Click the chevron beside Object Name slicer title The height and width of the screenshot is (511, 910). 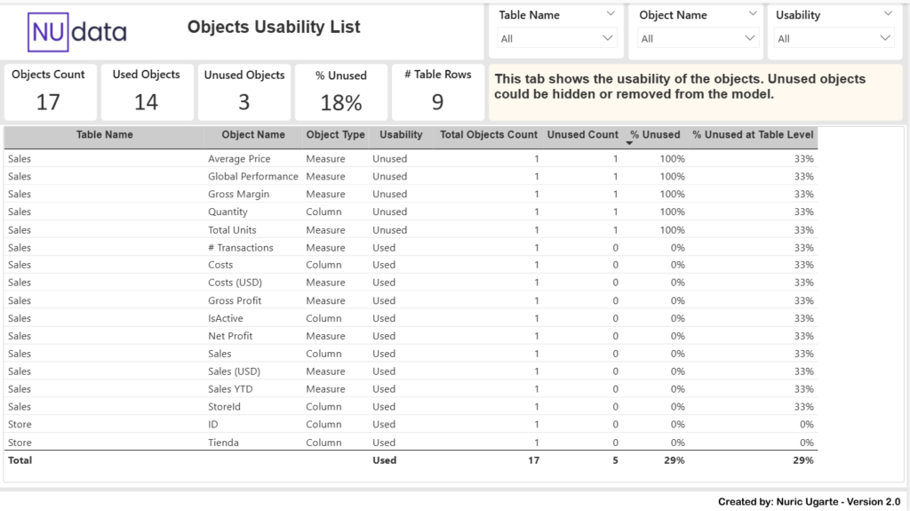[752, 14]
